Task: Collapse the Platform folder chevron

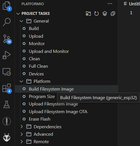Action: pyautogui.click(x=21, y=81)
